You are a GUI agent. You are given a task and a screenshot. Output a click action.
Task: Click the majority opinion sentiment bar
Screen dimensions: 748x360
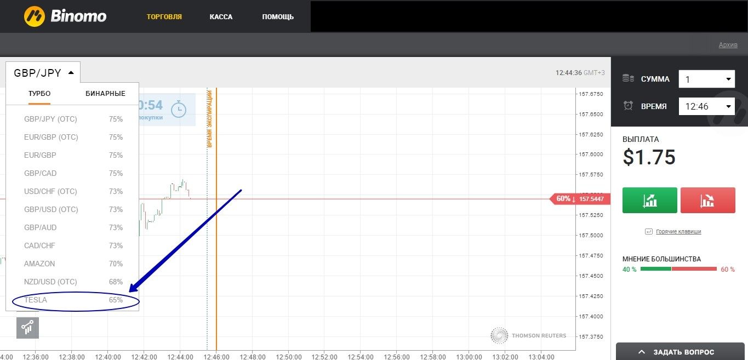coord(678,269)
